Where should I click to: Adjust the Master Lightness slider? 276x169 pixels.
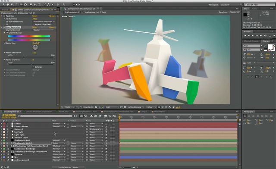coord(31,64)
